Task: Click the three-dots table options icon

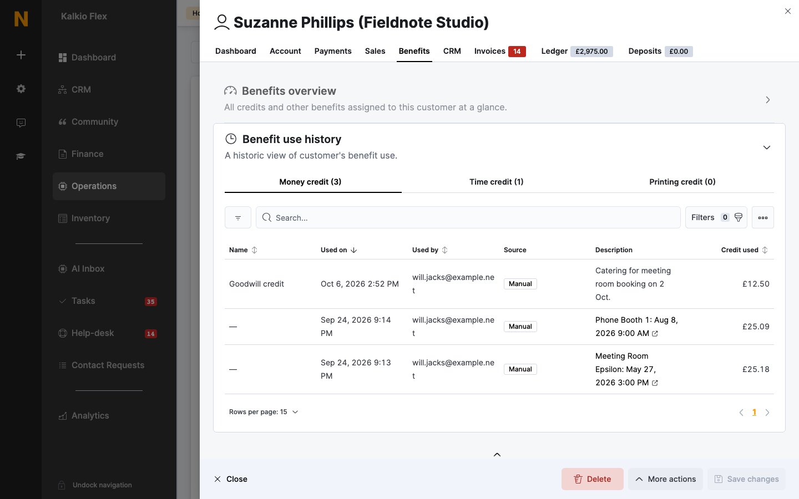Action: pyautogui.click(x=763, y=217)
